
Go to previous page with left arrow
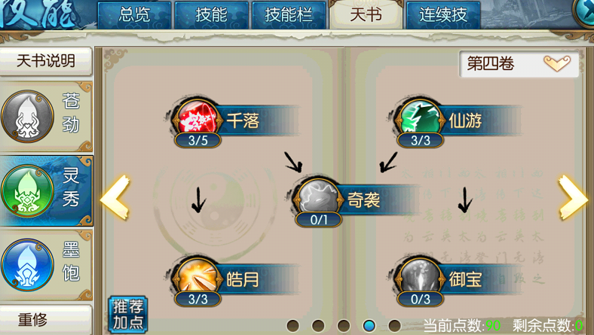click(115, 196)
